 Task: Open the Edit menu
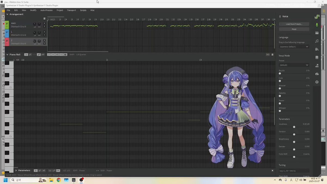[16, 10]
